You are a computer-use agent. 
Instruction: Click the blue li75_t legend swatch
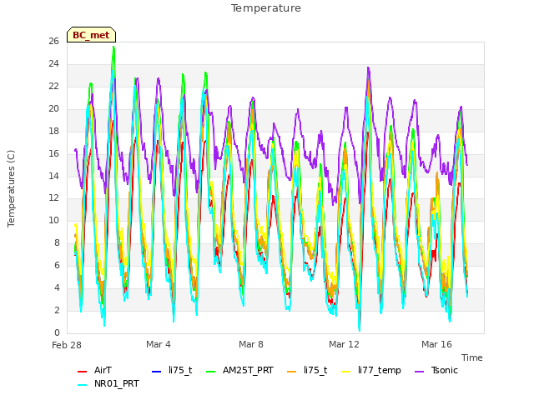click(156, 372)
